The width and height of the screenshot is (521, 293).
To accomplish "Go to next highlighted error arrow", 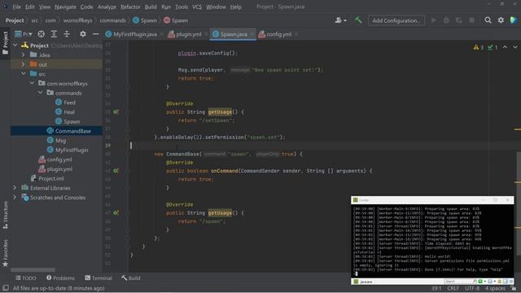I will [x=515, y=47].
